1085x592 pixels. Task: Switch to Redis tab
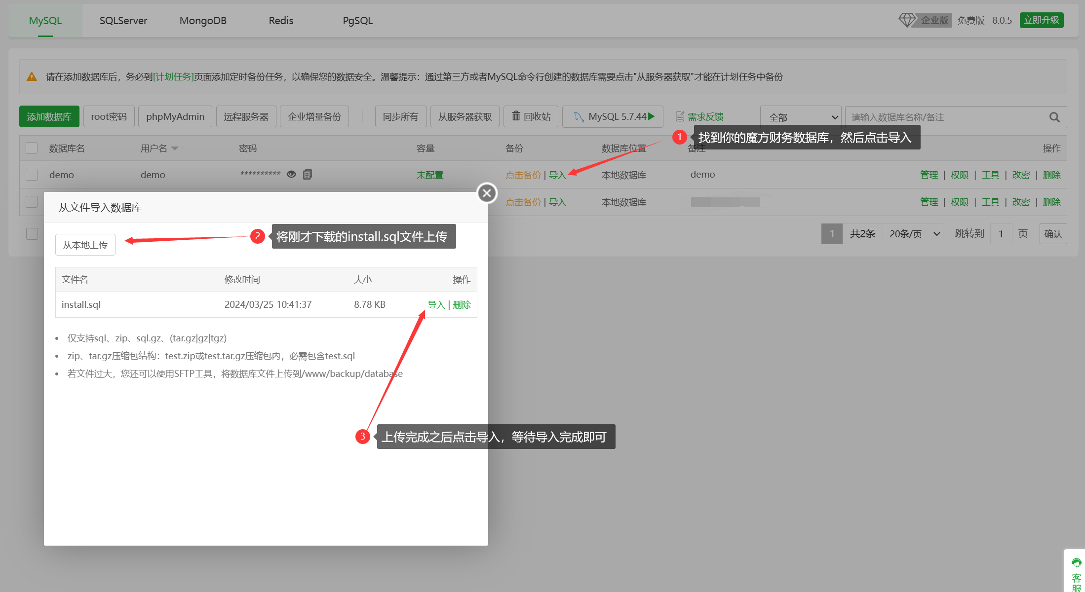tap(281, 21)
